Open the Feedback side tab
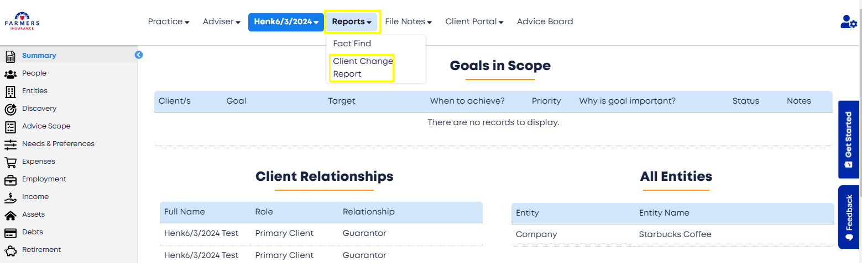 click(849, 217)
